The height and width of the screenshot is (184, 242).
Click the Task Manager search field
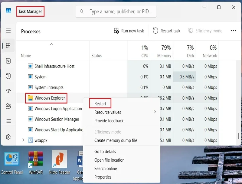point(116,11)
